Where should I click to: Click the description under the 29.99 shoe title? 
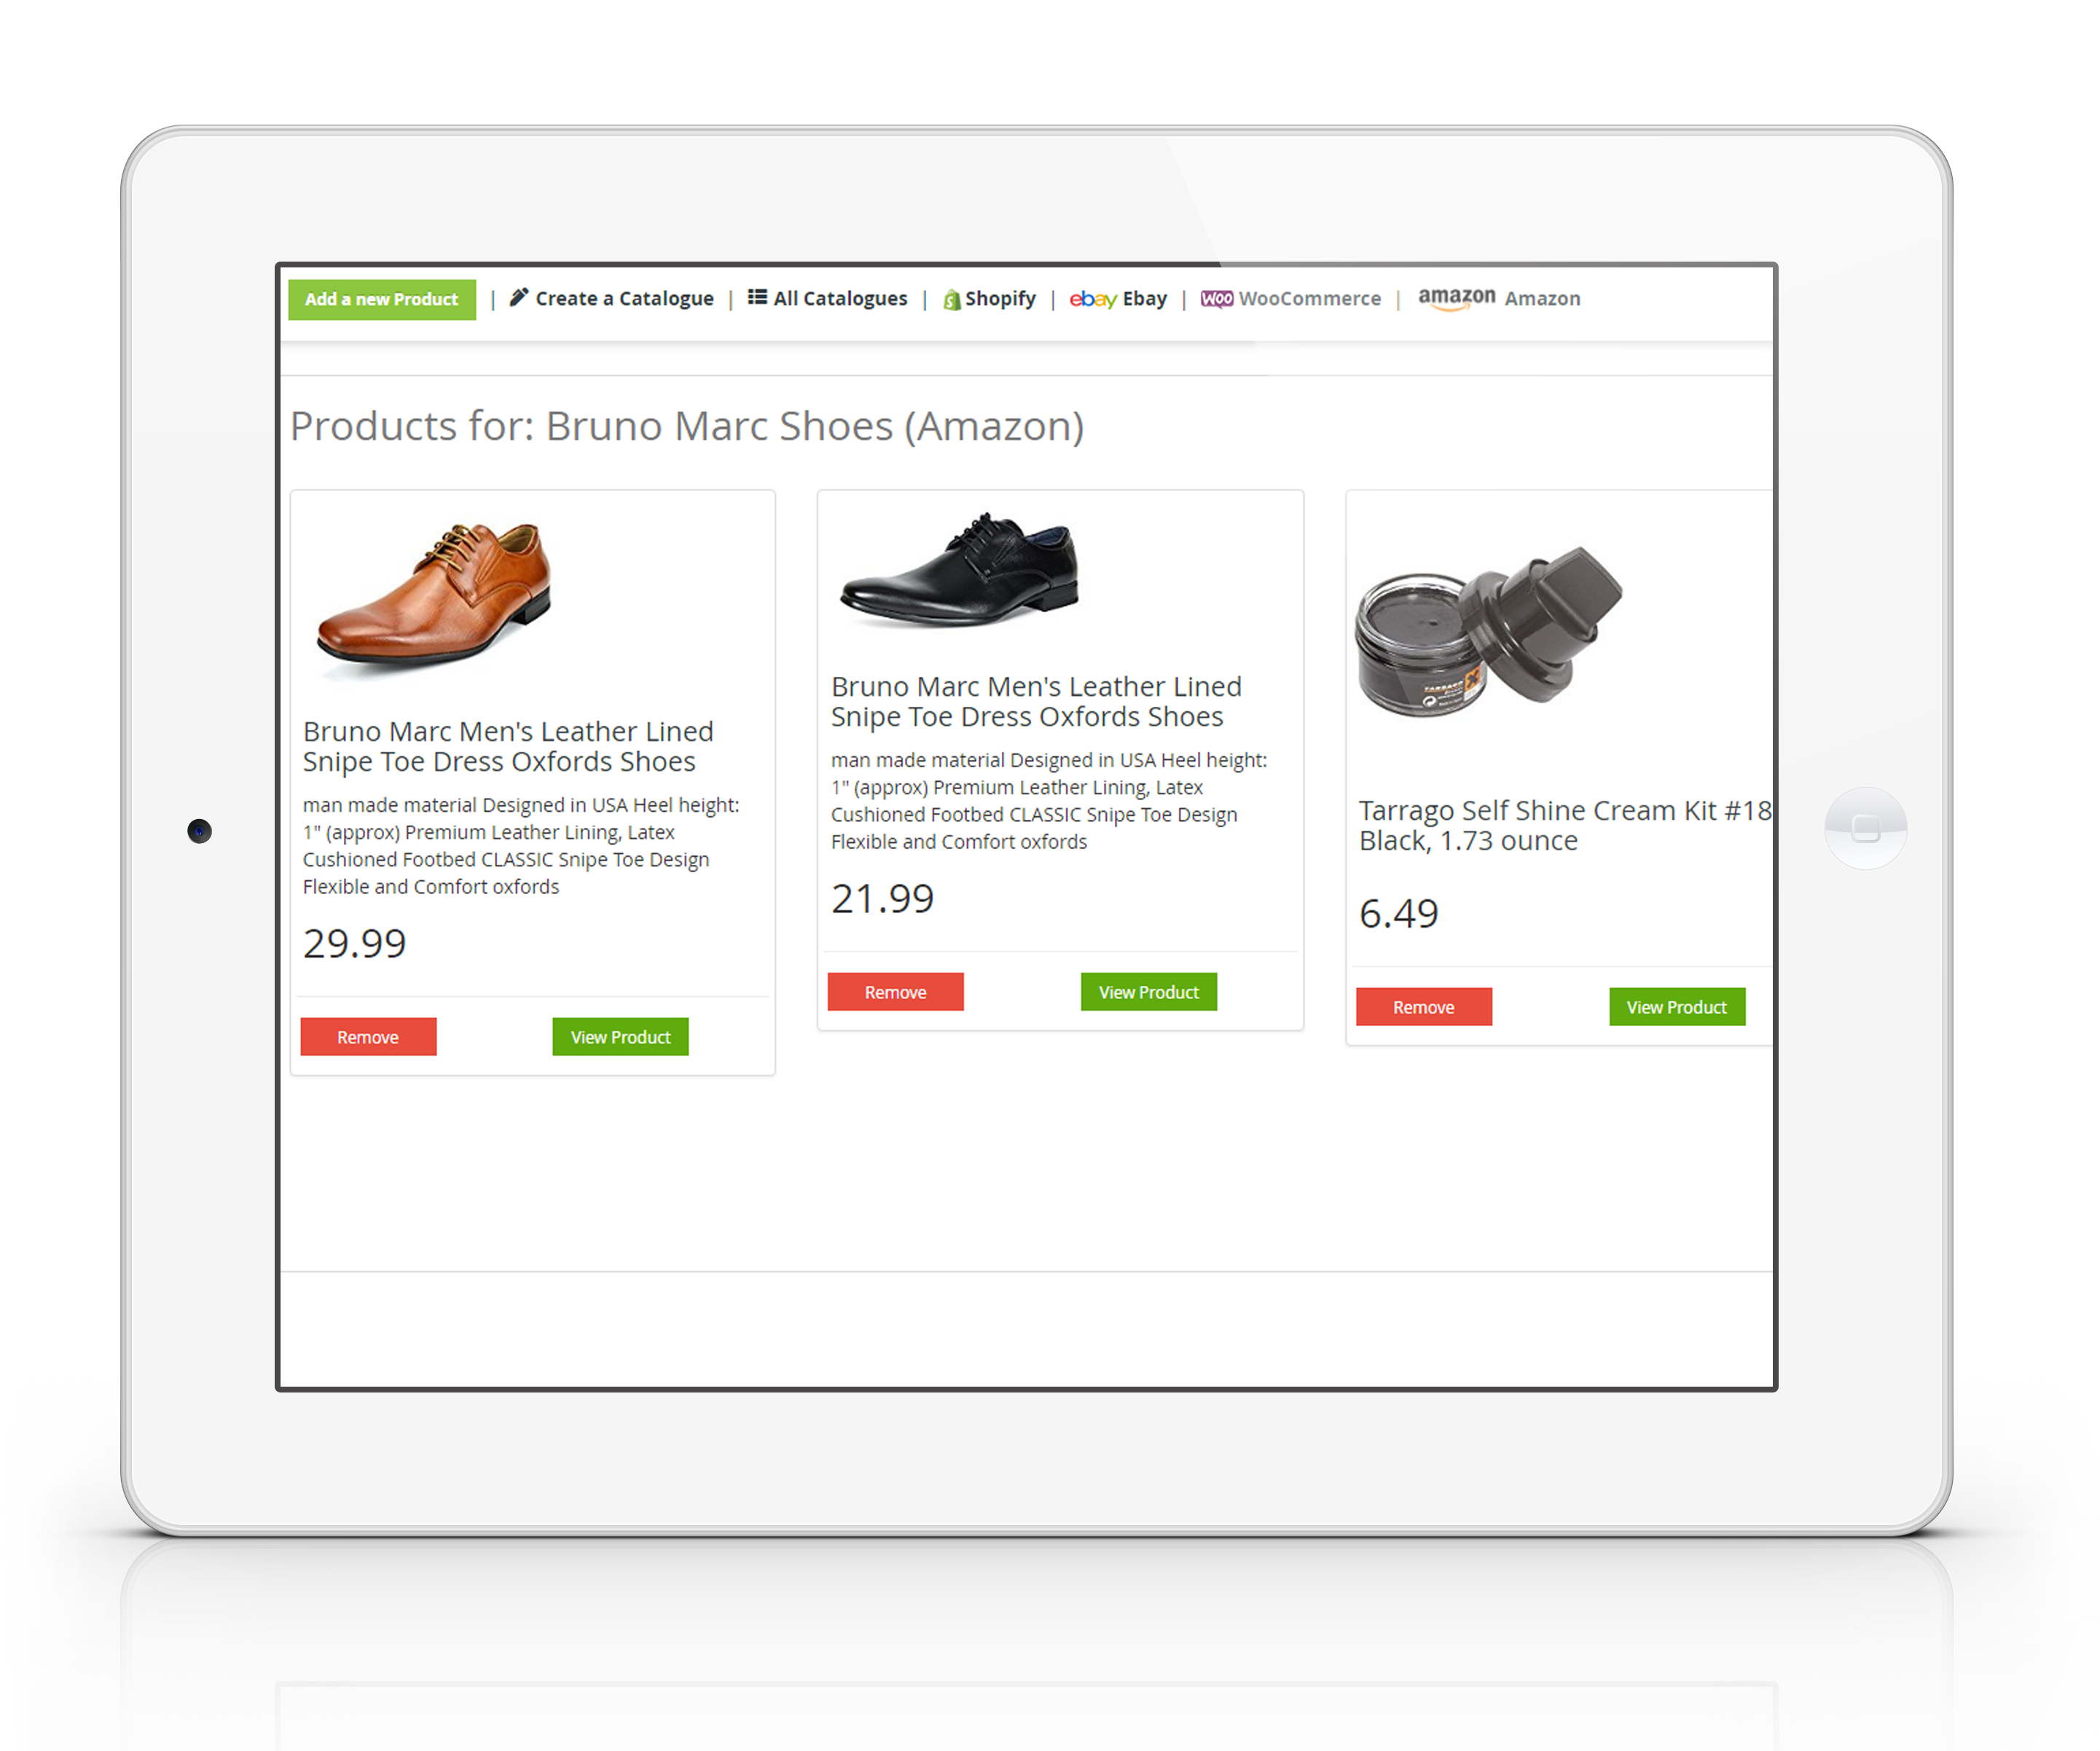click(x=521, y=845)
